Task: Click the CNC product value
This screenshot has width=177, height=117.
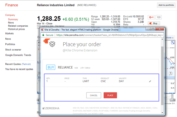Action: (x=103, y=81)
